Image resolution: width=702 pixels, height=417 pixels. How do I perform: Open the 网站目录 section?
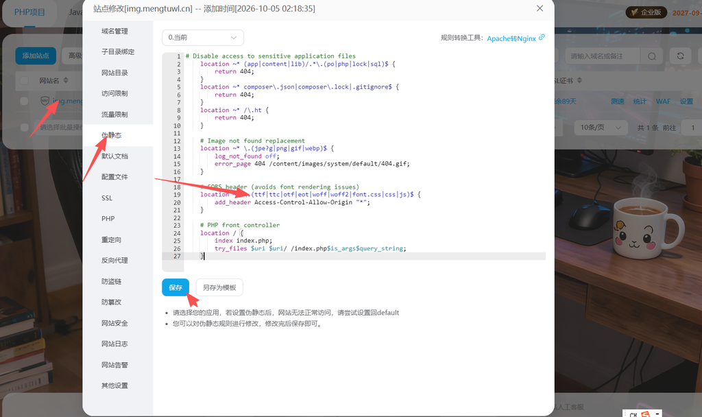(114, 73)
